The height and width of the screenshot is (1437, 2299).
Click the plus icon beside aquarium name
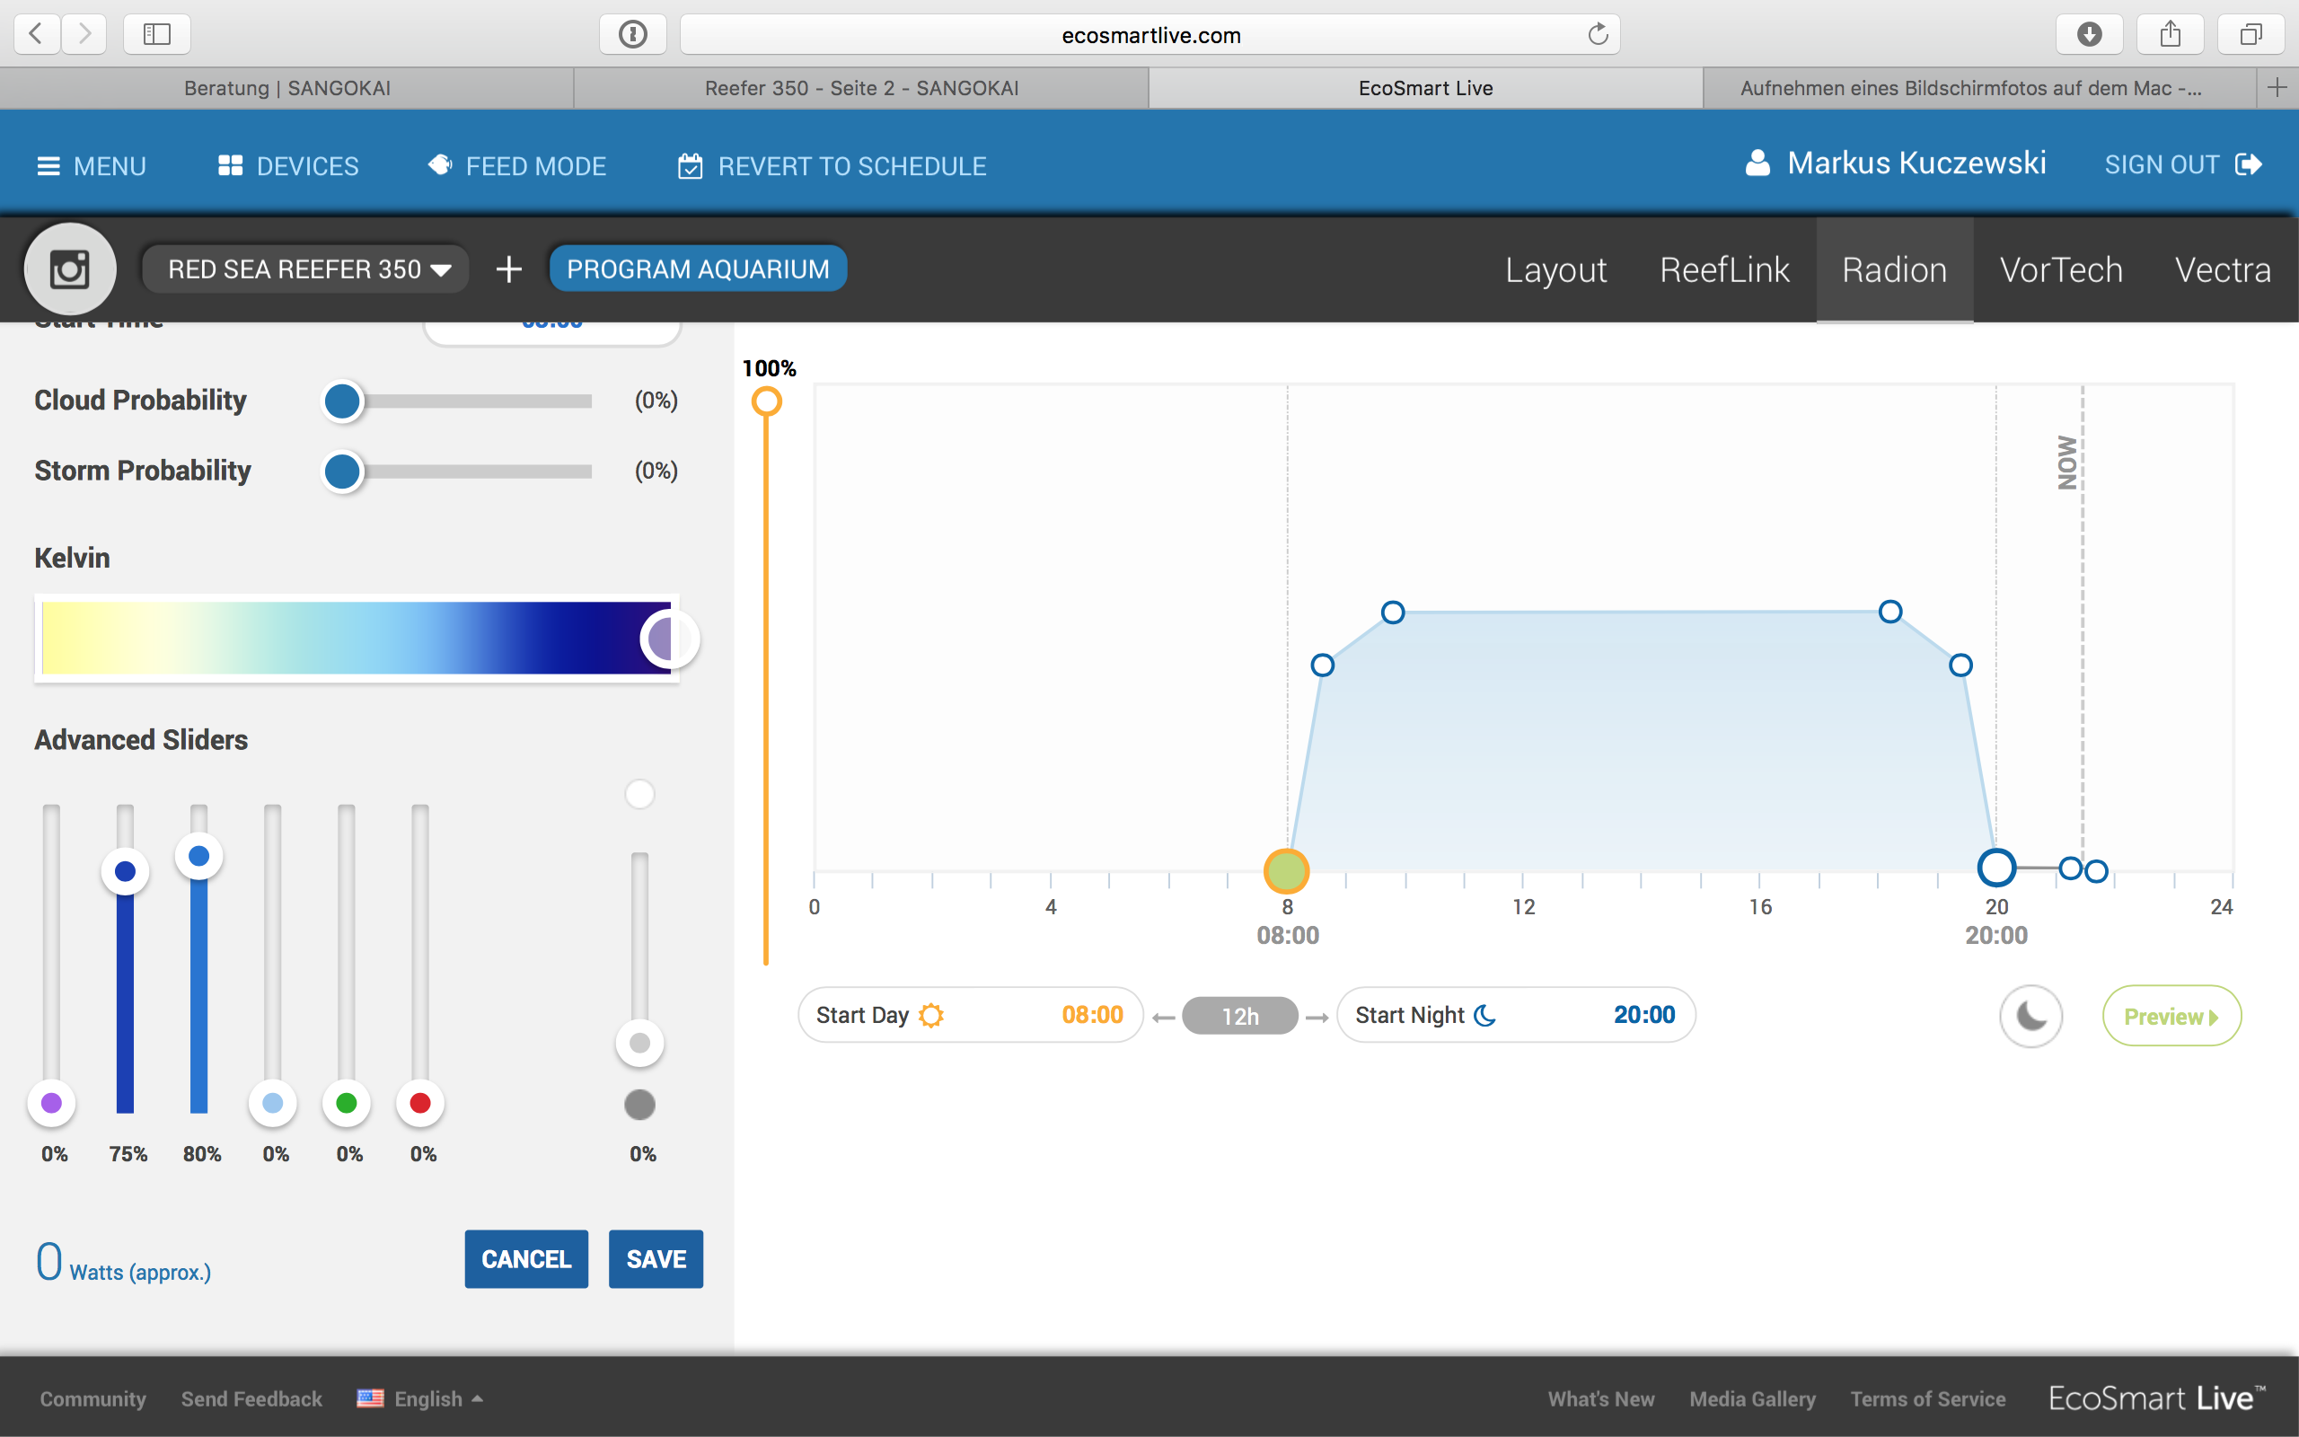pos(508,269)
